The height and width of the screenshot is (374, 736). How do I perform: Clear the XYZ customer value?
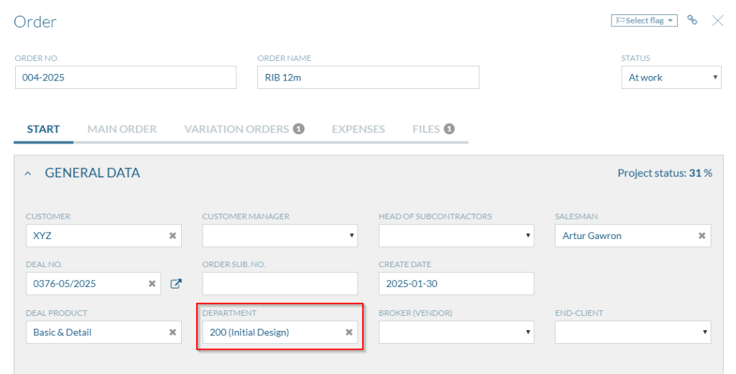click(x=172, y=235)
